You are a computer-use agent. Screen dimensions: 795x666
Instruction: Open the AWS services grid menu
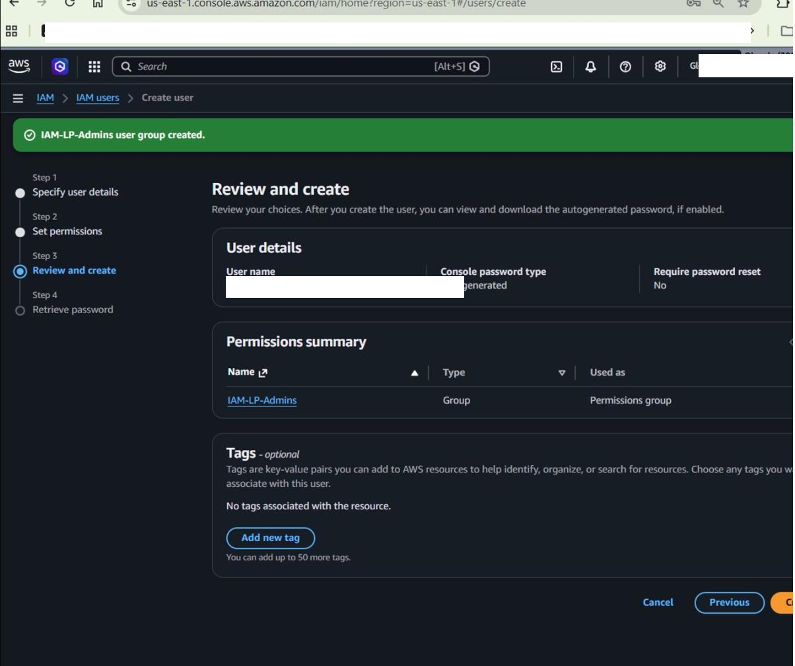pos(94,67)
